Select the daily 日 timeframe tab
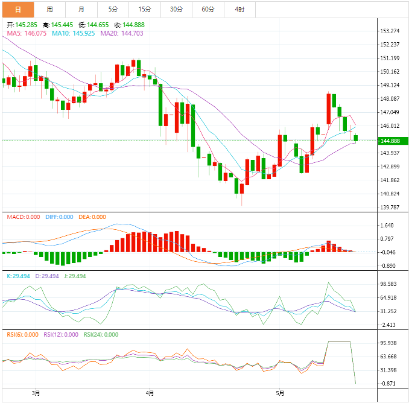409x403 pixels. [x=18, y=10]
